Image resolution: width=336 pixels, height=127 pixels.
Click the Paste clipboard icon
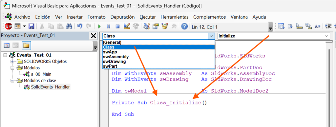60,27
